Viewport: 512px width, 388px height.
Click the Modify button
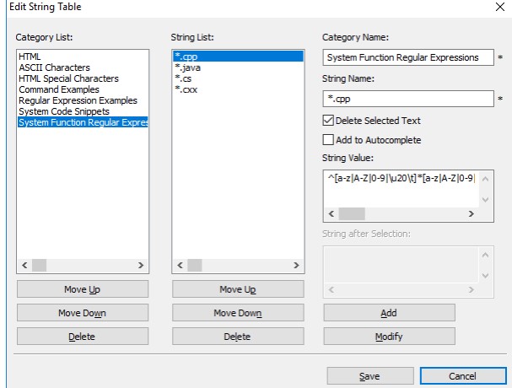click(389, 337)
